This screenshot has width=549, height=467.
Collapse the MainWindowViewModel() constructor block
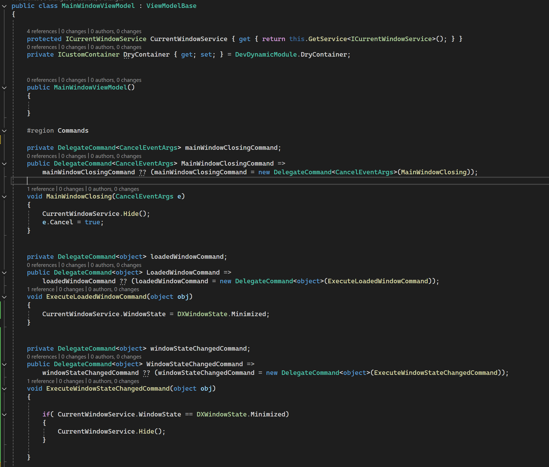point(4,88)
